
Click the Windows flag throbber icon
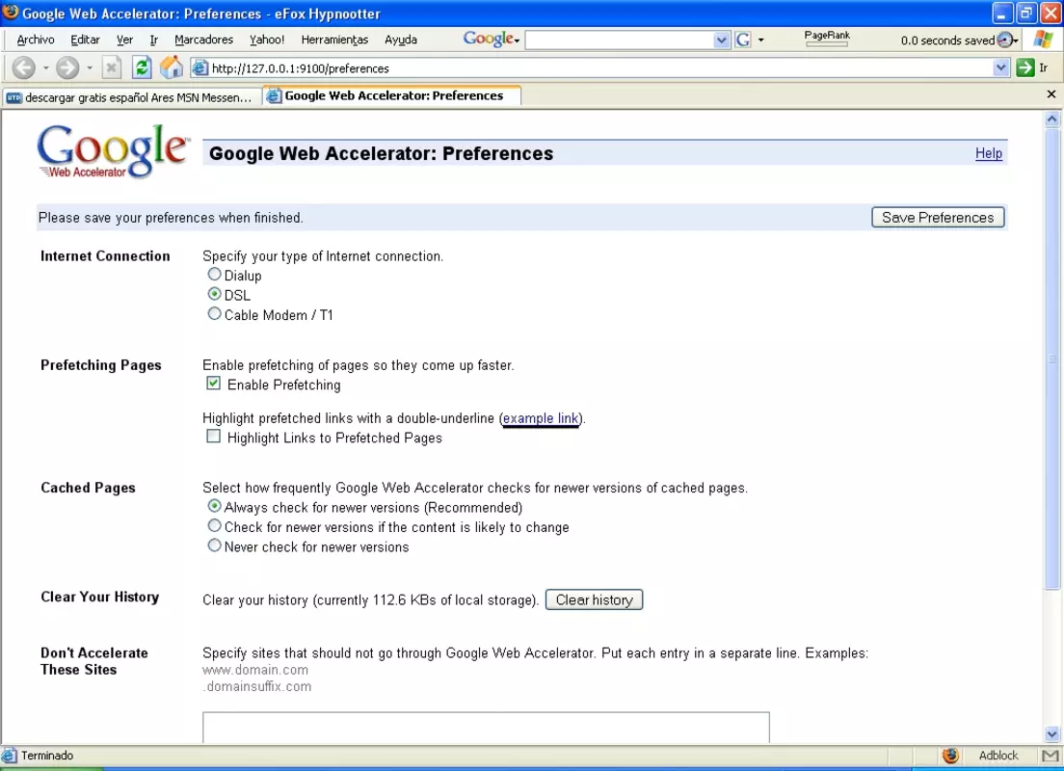[1042, 40]
